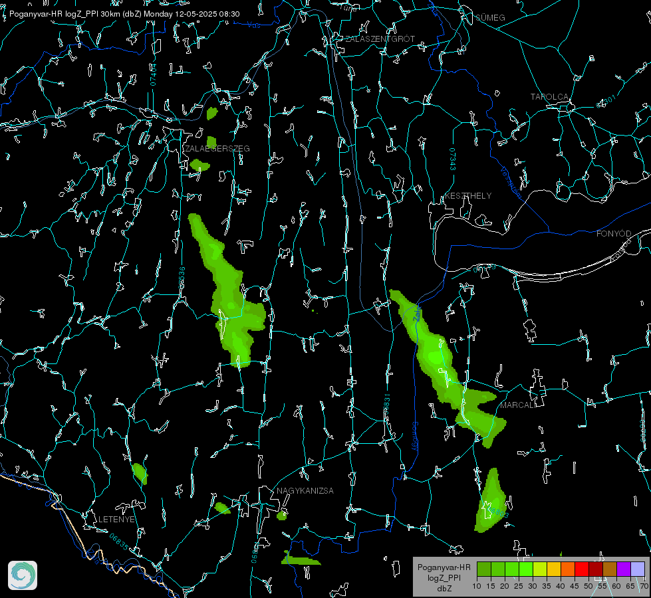Select the 40-45 dBZ orange swatch

[568, 569]
